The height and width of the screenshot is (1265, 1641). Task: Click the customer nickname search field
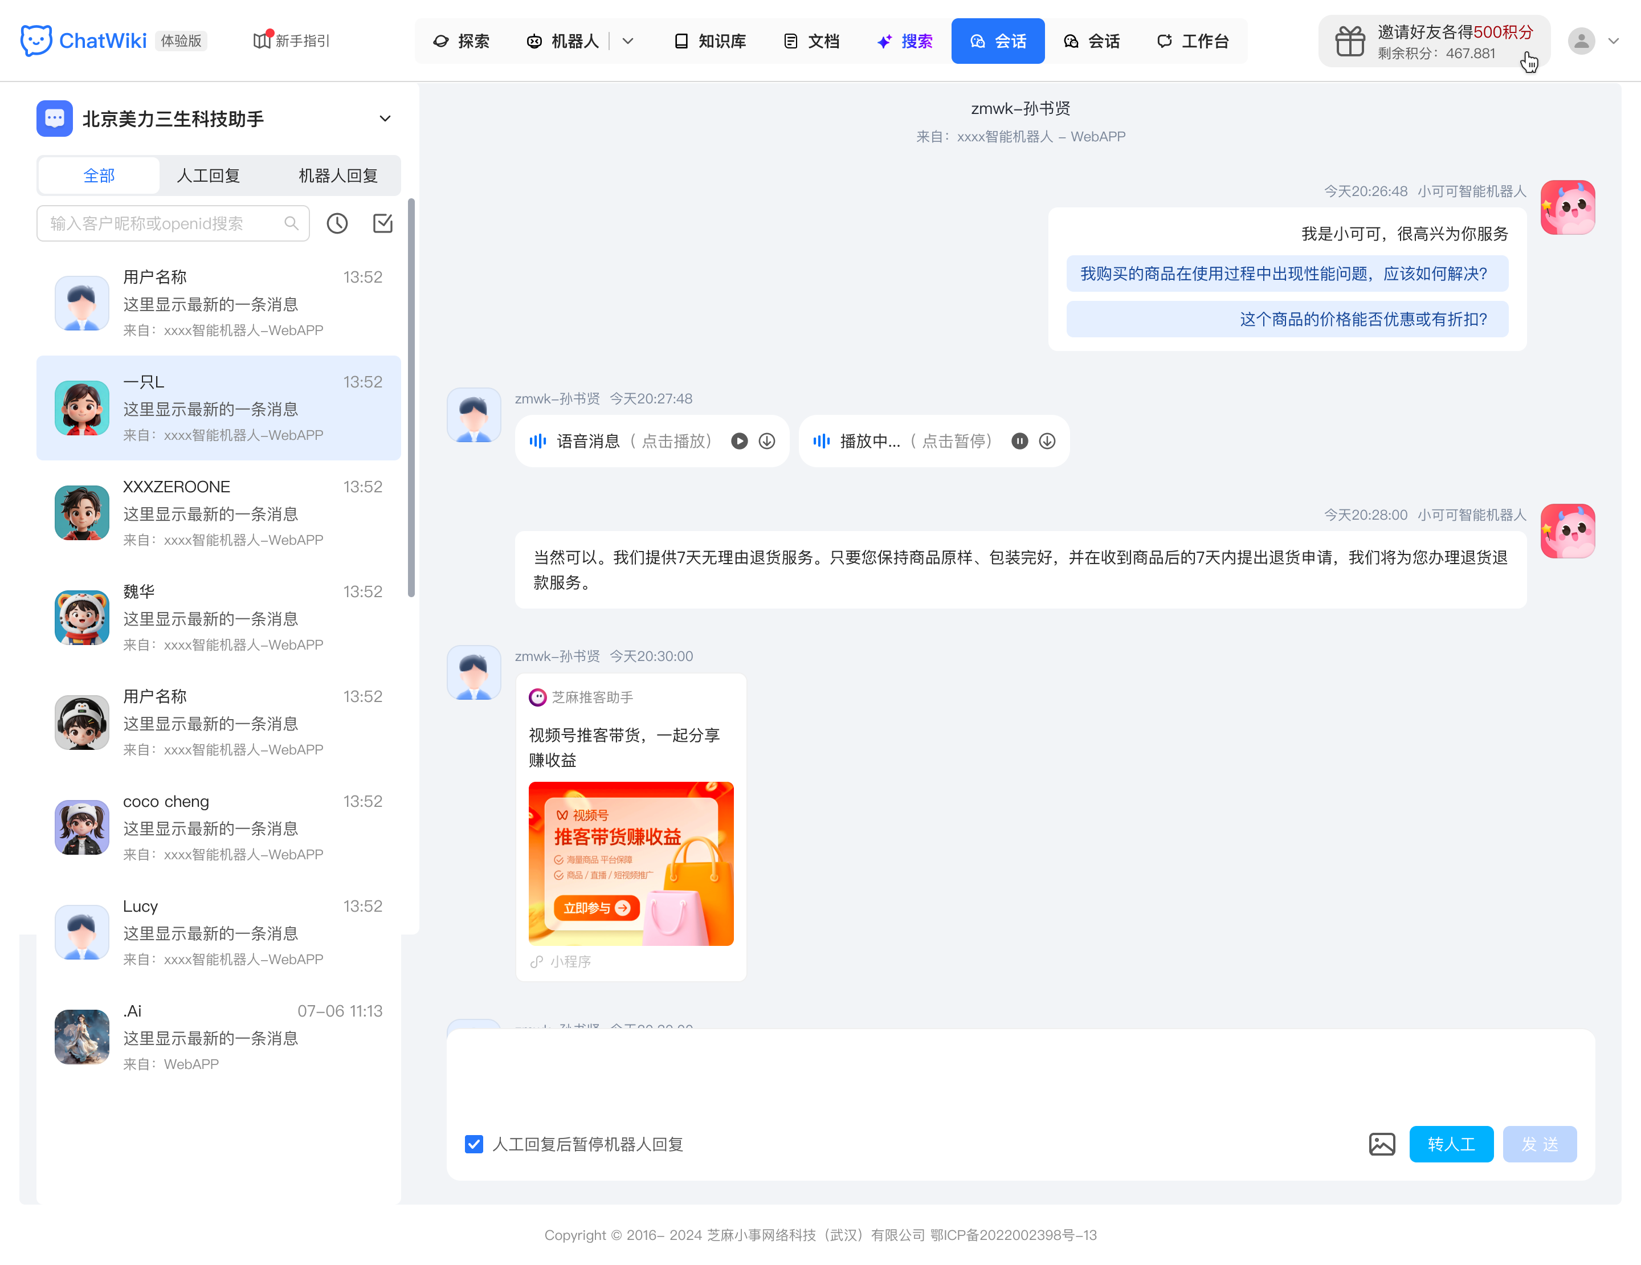[x=173, y=223]
